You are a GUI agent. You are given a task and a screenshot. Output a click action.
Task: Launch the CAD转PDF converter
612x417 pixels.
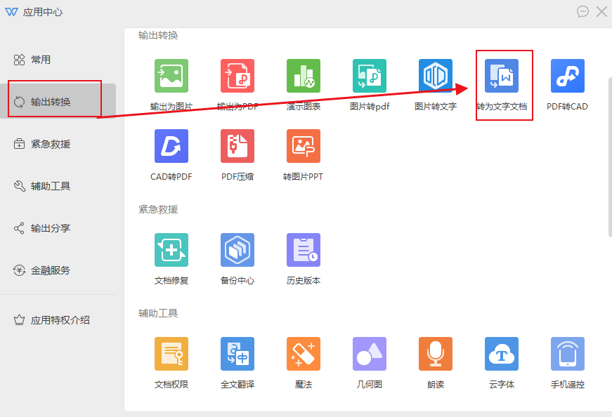171,146
